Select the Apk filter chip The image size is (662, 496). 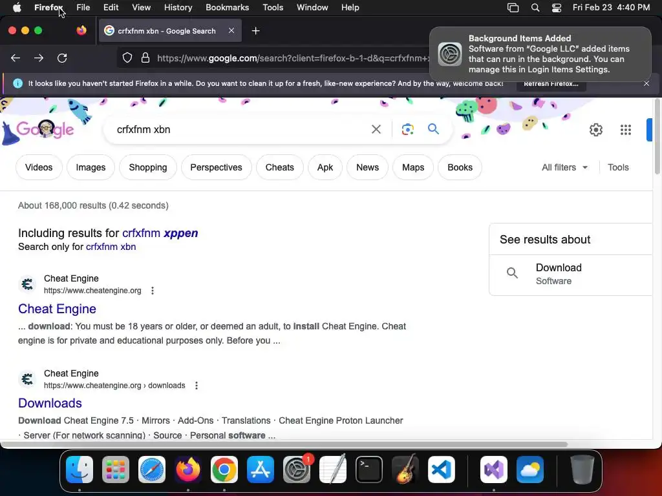[x=325, y=167]
